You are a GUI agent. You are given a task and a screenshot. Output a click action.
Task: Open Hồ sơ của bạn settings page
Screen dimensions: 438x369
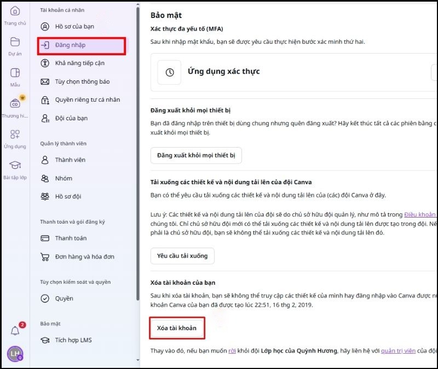[x=74, y=26]
